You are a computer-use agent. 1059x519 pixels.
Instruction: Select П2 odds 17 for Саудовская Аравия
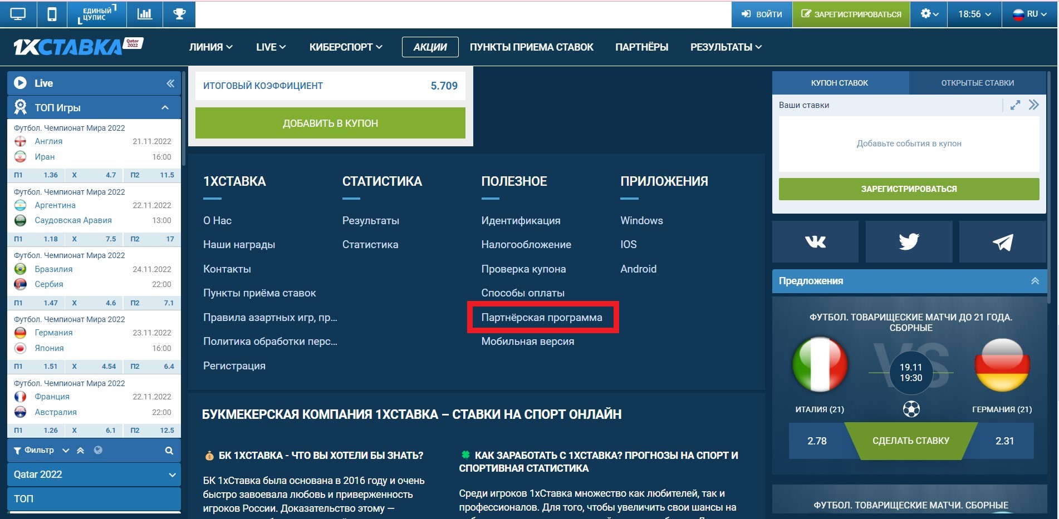(152, 239)
